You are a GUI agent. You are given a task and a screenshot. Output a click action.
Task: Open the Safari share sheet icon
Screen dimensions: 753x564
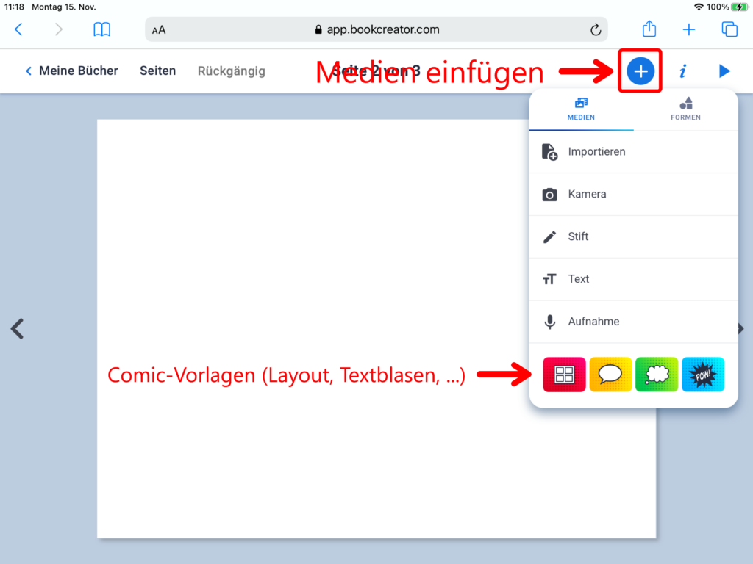point(649,29)
